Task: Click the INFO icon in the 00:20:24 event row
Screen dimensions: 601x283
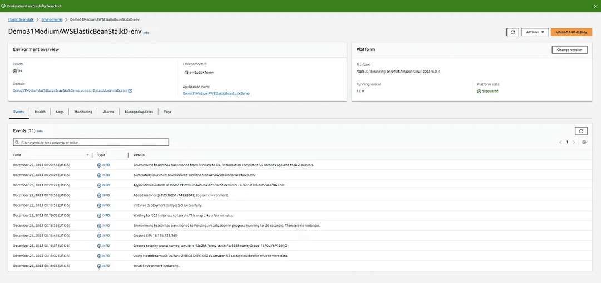Action: pos(99,175)
